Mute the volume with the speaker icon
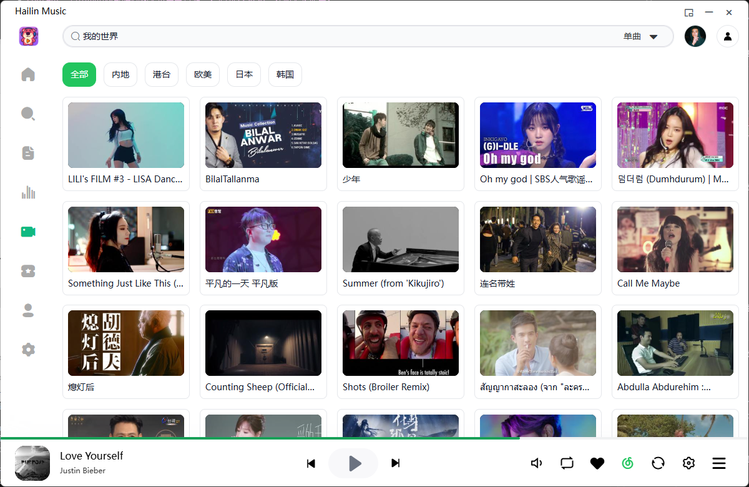The width and height of the screenshot is (749, 487). coord(536,463)
